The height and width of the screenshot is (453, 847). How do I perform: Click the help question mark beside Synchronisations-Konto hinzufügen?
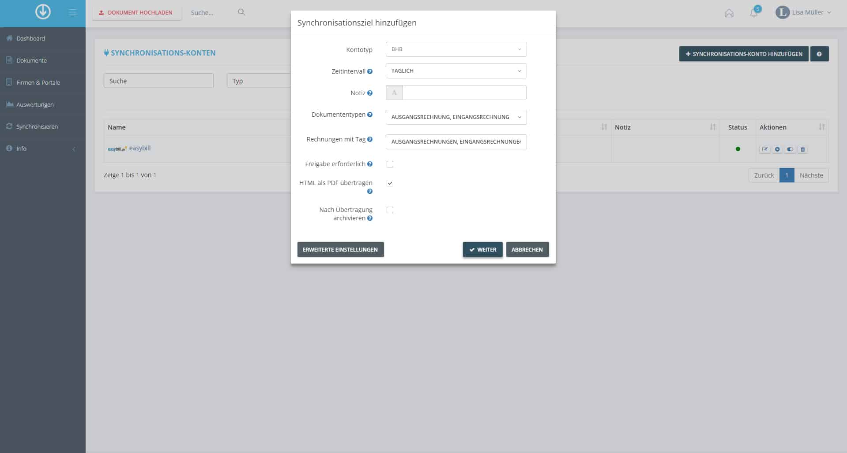tap(819, 54)
